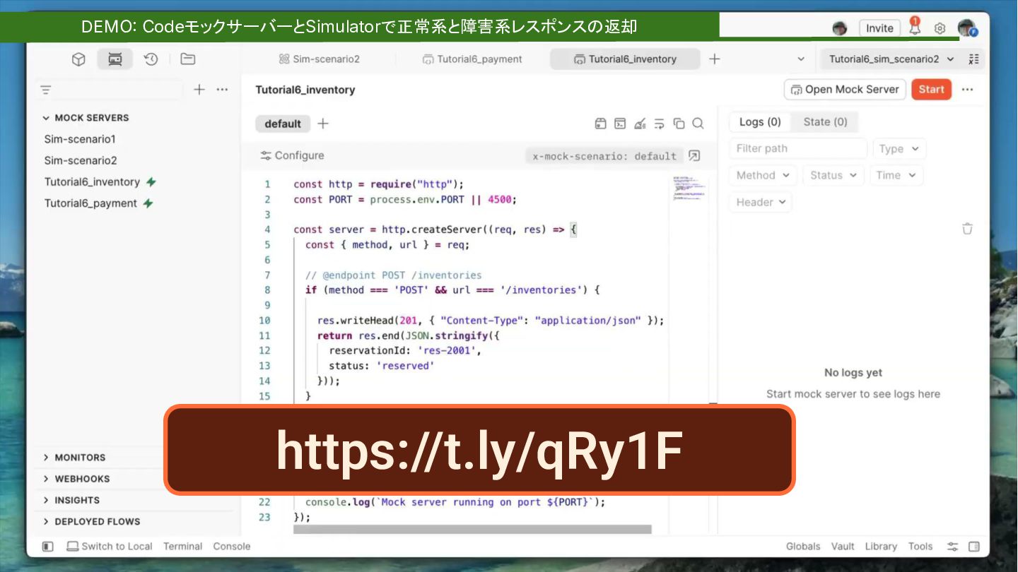Open the Console panel
Viewport: 1018px width, 572px height.
[232, 547]
